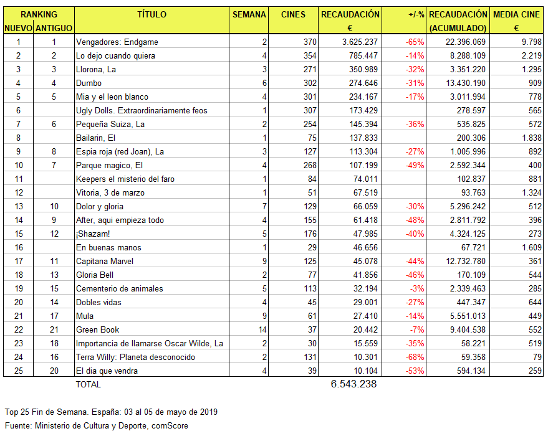Click the CINES column header
Viewport: 548px width, 431px height.
(x=293, y=14)
